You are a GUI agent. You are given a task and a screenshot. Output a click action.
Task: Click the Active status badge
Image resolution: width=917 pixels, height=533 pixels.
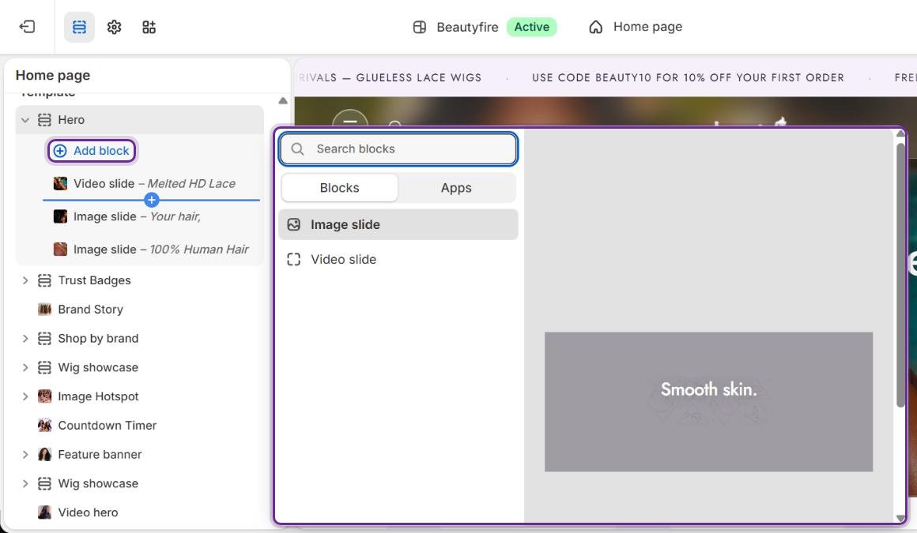pyautogui.click(x=531, y=27)
